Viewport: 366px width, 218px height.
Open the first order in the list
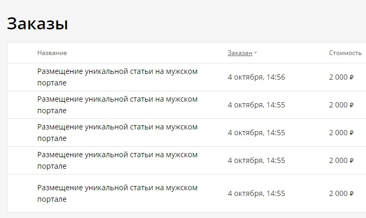pyautogui.click(x=117, y=77)
